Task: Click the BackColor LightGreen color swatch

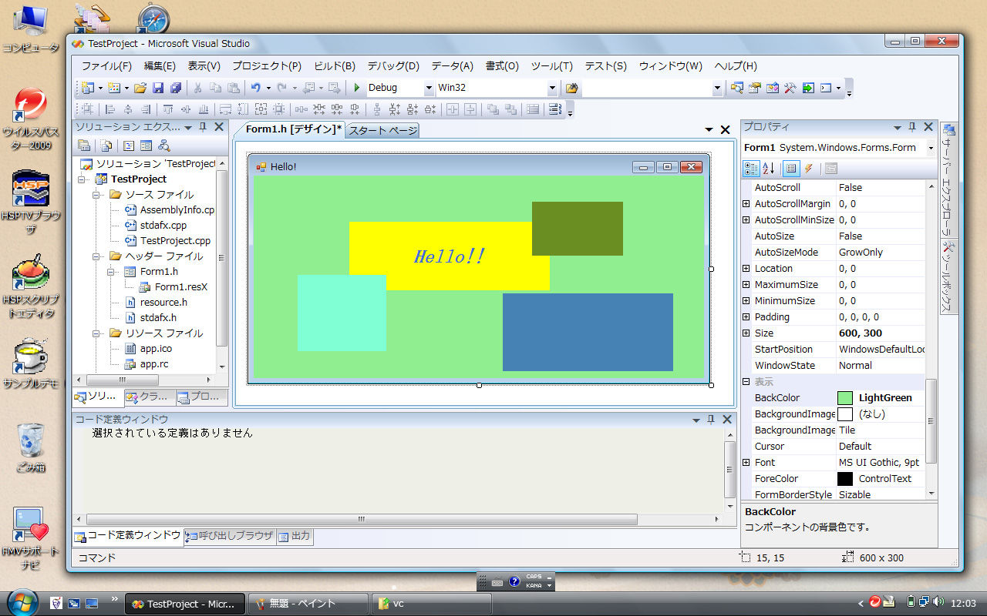Action: click(845, 398)
